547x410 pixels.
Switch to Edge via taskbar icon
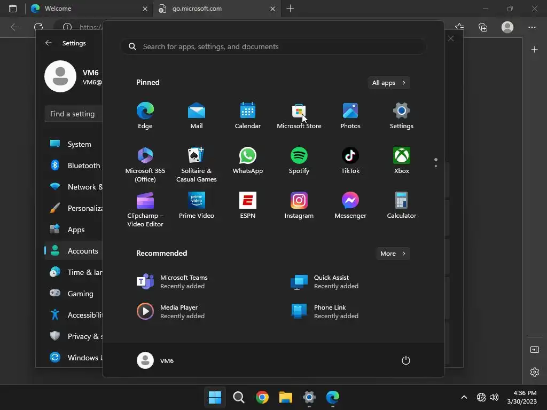point(333,397)
